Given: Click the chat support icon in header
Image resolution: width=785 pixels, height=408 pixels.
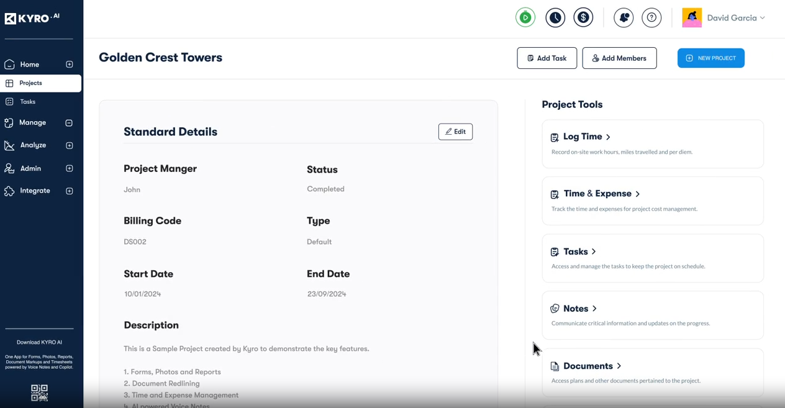Looking at the screenshot, I should coord(624,17).
